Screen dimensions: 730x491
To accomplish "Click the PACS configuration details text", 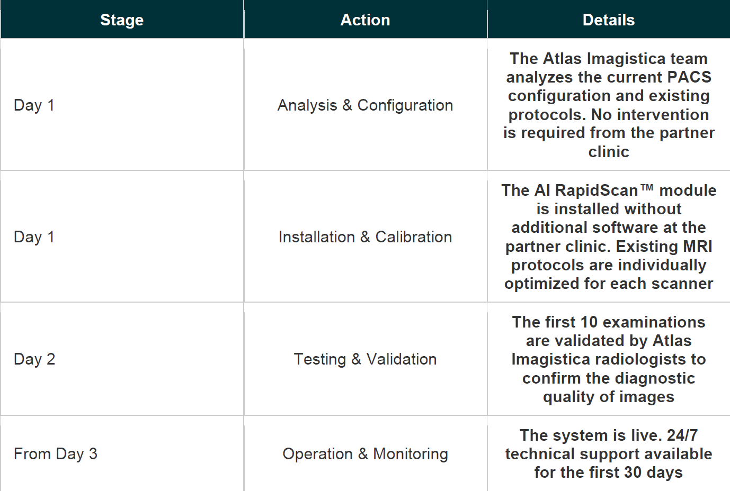I will tap(609, 105).
